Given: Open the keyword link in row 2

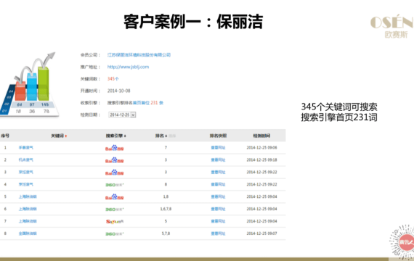Looking at the screenshot, I should [x=26, y=159].
